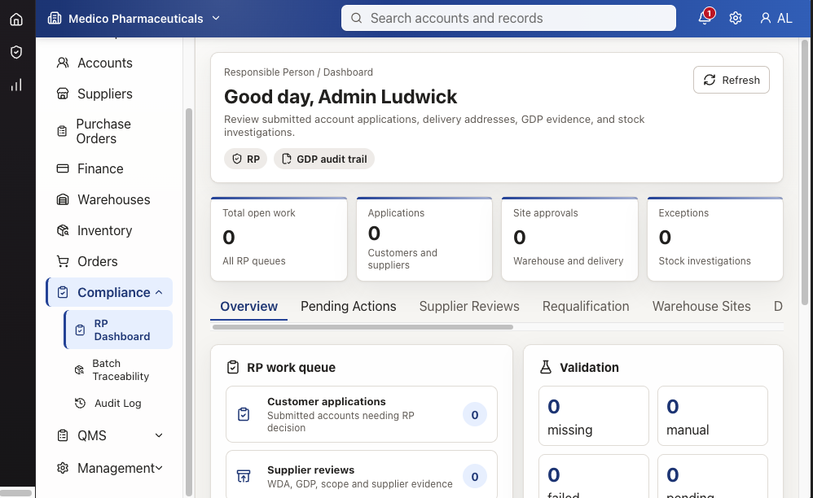
Task: Click the Compliance clipboard check icon
Action: (63, 292)
